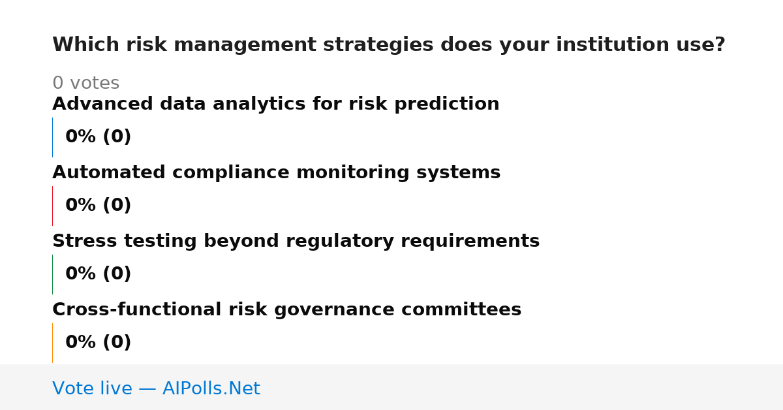Open the Vote live AIPolls.Net link
Viewport: 783px width, 410px height.
(156, 389)
